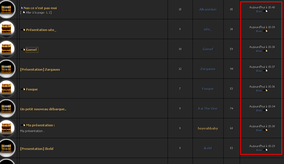The image size is (284, 164).
Task: Click the chest status icon on the Gomel row
Action: point(7,49)
